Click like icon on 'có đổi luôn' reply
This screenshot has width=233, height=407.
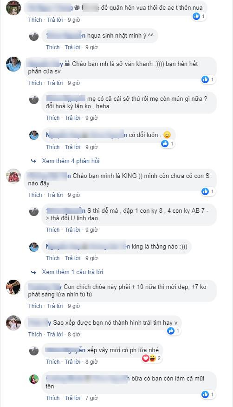[165, 144]
